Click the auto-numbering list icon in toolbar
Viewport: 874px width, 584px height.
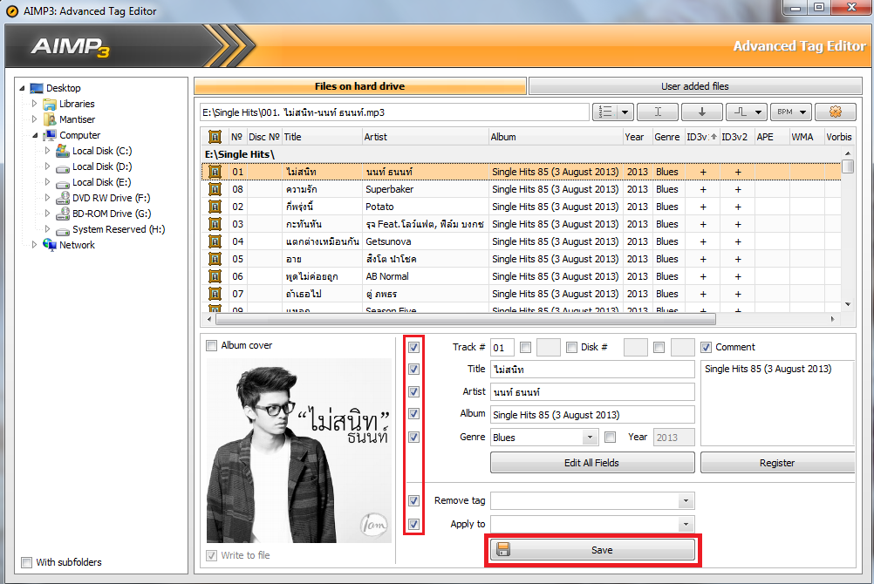click(x=605, y=112)
